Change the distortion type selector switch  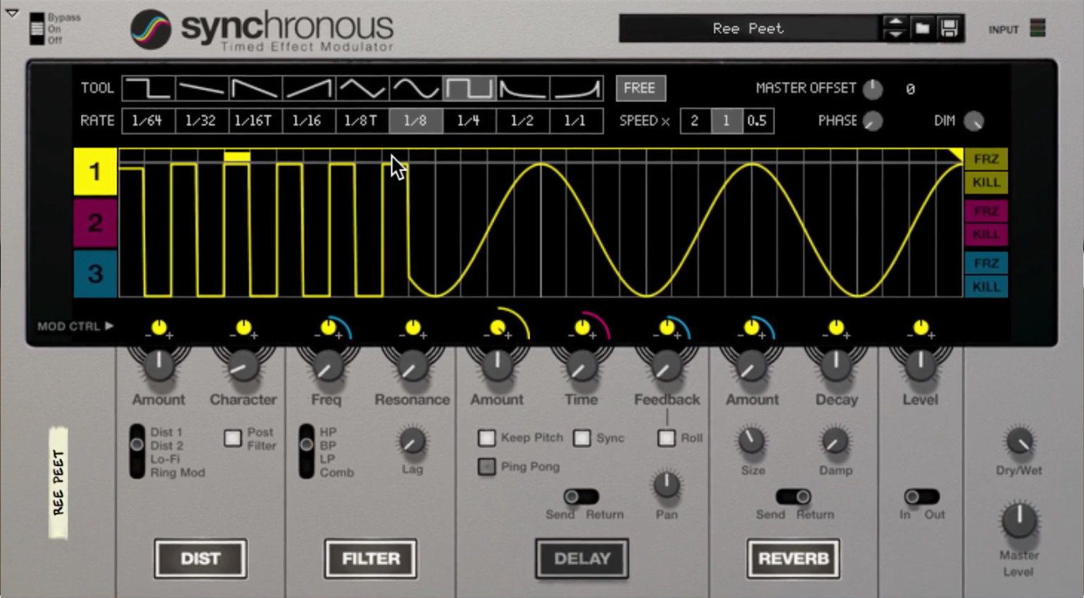137,452
